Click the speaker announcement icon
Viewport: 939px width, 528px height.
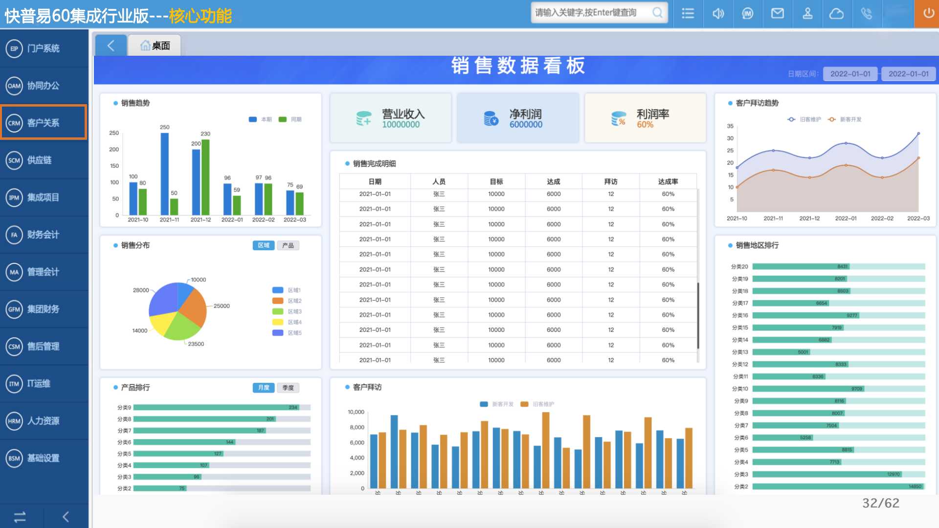718,14
